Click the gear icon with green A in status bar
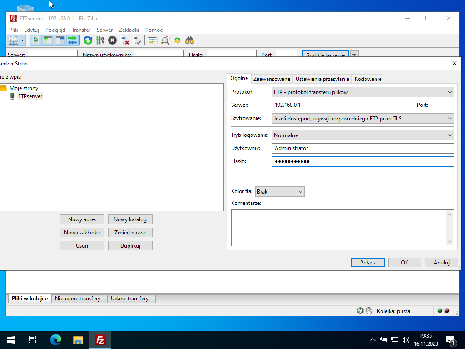 [360, 311]
